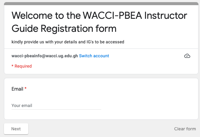Switch account using the blue link
Image resolution: width=200 pixels, height=137 pixels.
(94, 56)
